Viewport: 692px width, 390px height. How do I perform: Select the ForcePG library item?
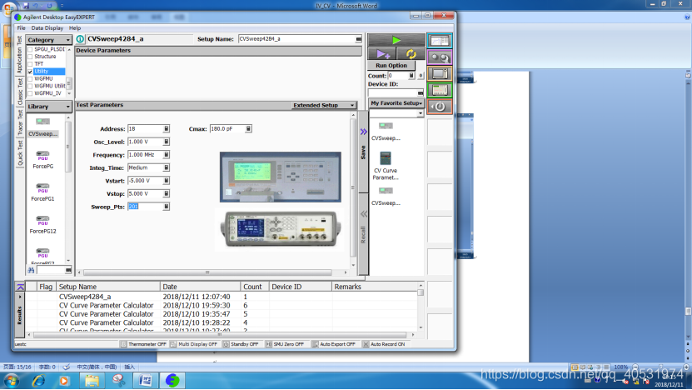42,160
